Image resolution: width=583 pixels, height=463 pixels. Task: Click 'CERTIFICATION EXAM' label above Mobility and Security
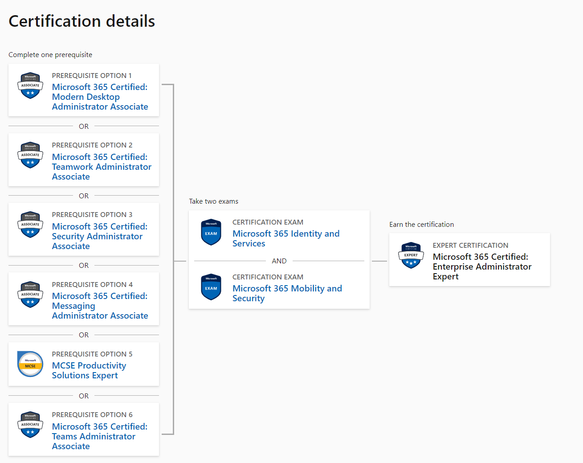coord(268,277)
